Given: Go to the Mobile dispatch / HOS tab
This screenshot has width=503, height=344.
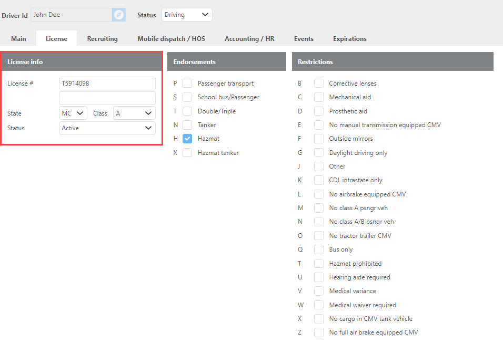Looking at the screenshot, I should point(171,39).
